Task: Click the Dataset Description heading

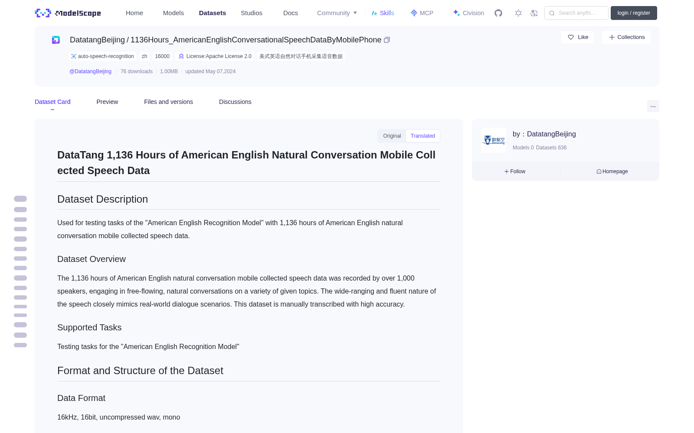Action: coord(102,199)
